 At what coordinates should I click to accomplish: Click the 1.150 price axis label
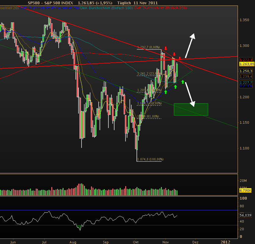click(244, 122)
